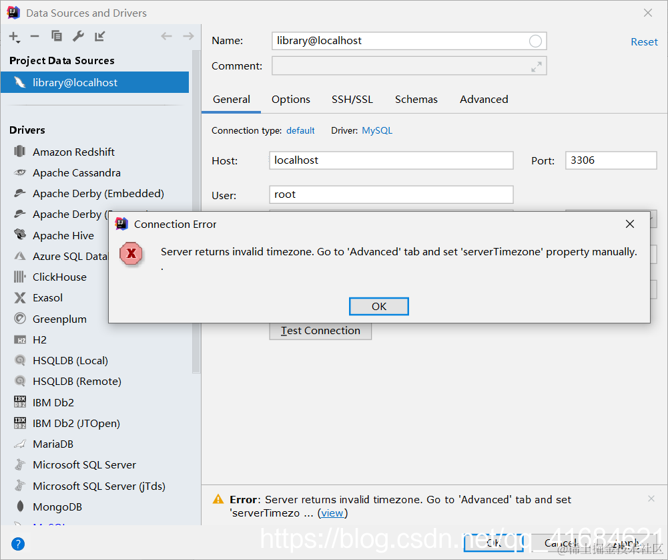Select the MariaDB driver
This screenshot has height=560, width=668.
[x=53, y=444]
